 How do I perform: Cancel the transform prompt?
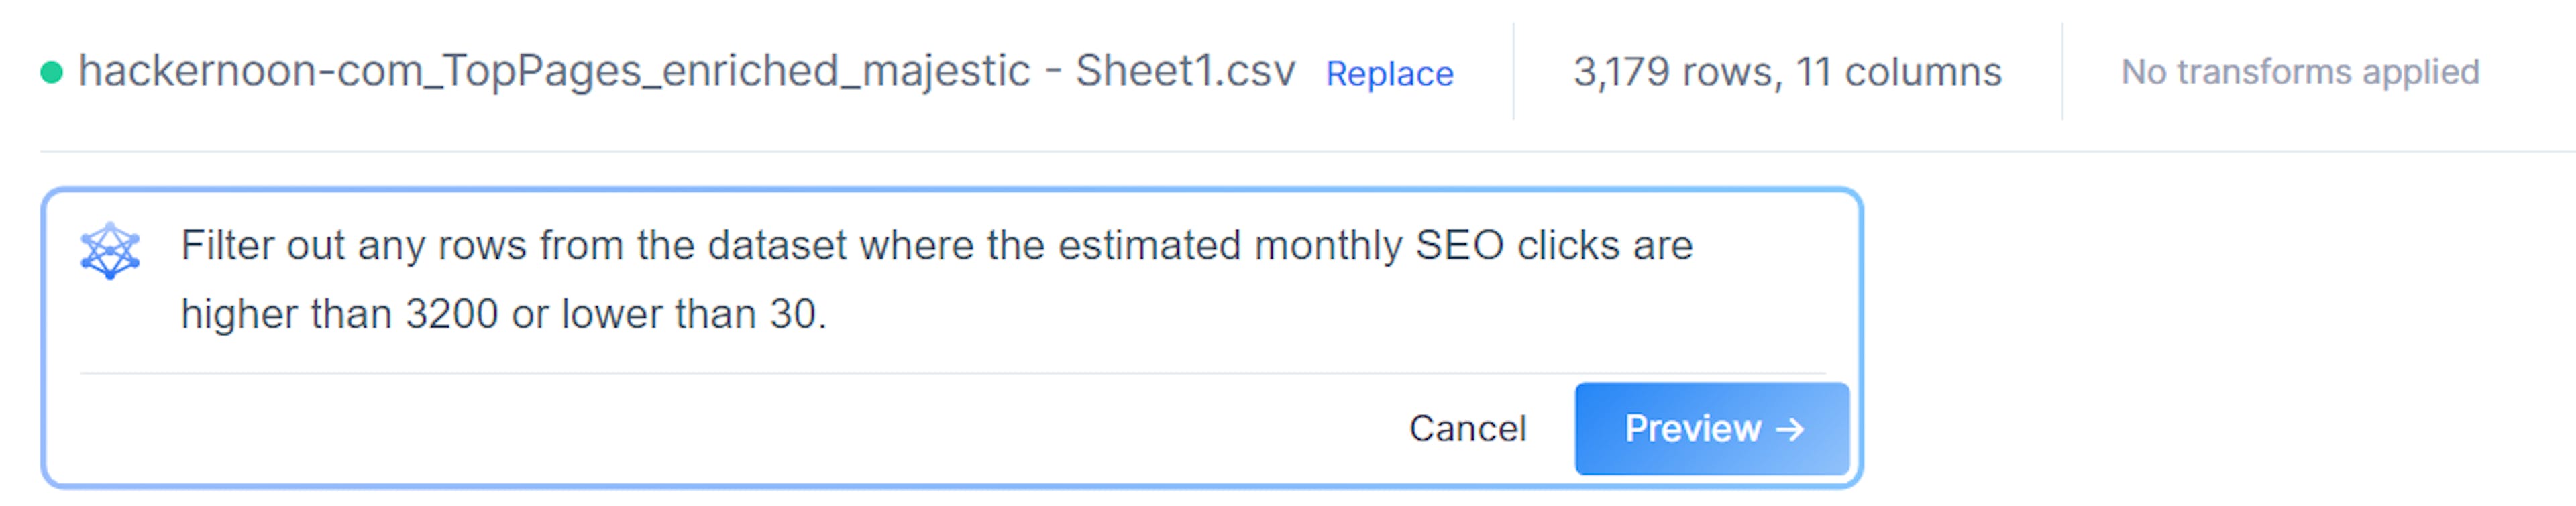tap(1467, 428)
